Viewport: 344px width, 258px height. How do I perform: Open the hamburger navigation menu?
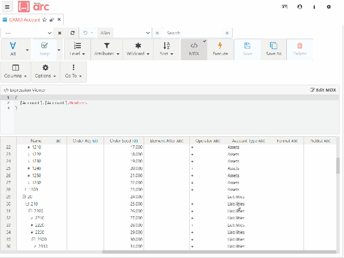pyautogui.click(x=7, y=7)
